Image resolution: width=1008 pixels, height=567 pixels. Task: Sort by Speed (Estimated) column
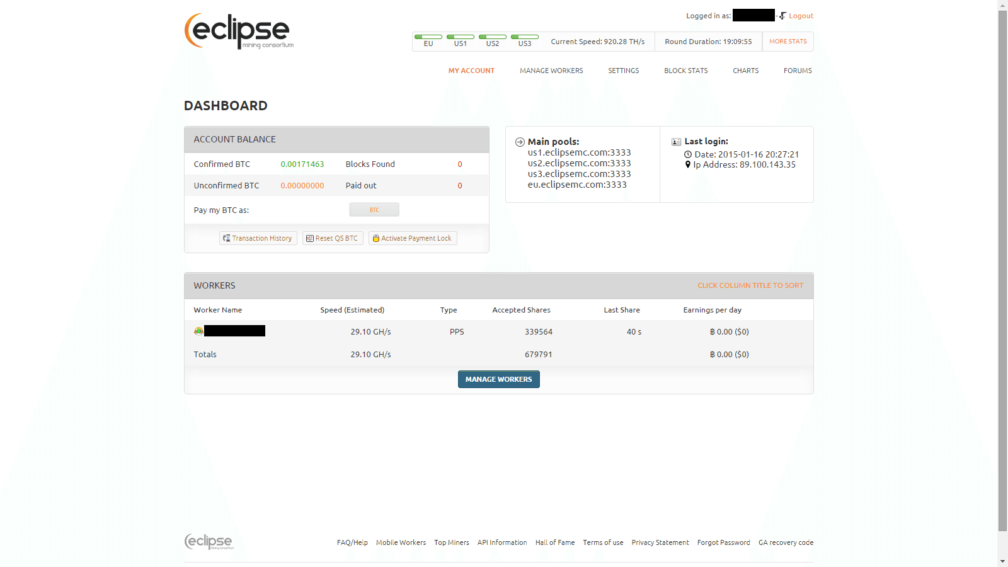pos(352,310)
